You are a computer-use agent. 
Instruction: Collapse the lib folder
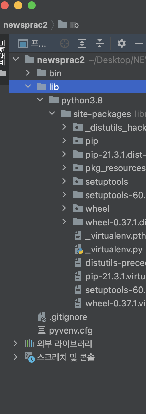(x=28, y=87)
